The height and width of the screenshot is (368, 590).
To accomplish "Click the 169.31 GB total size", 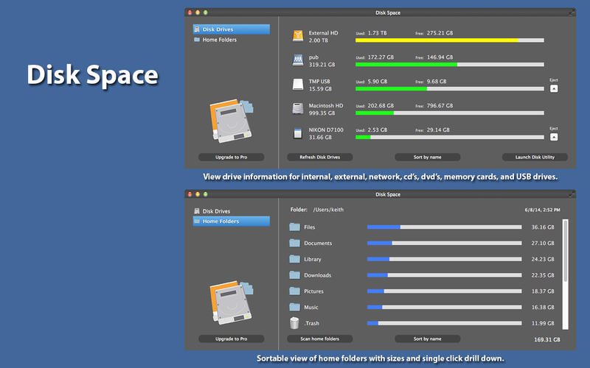I will click(x=547, y=339).
